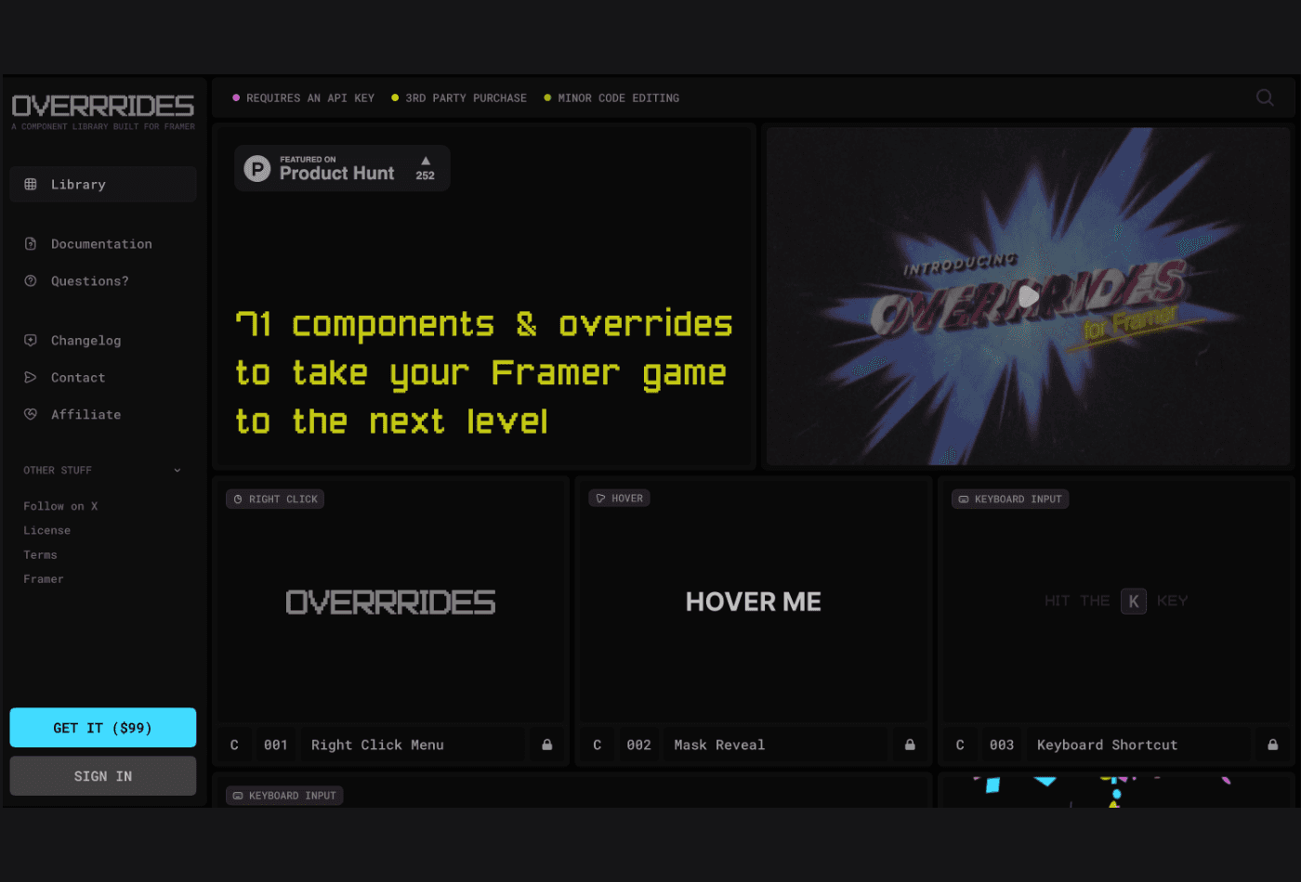Click C badge beside 002
Screen dimensions: 1301x882
point(598,745)
